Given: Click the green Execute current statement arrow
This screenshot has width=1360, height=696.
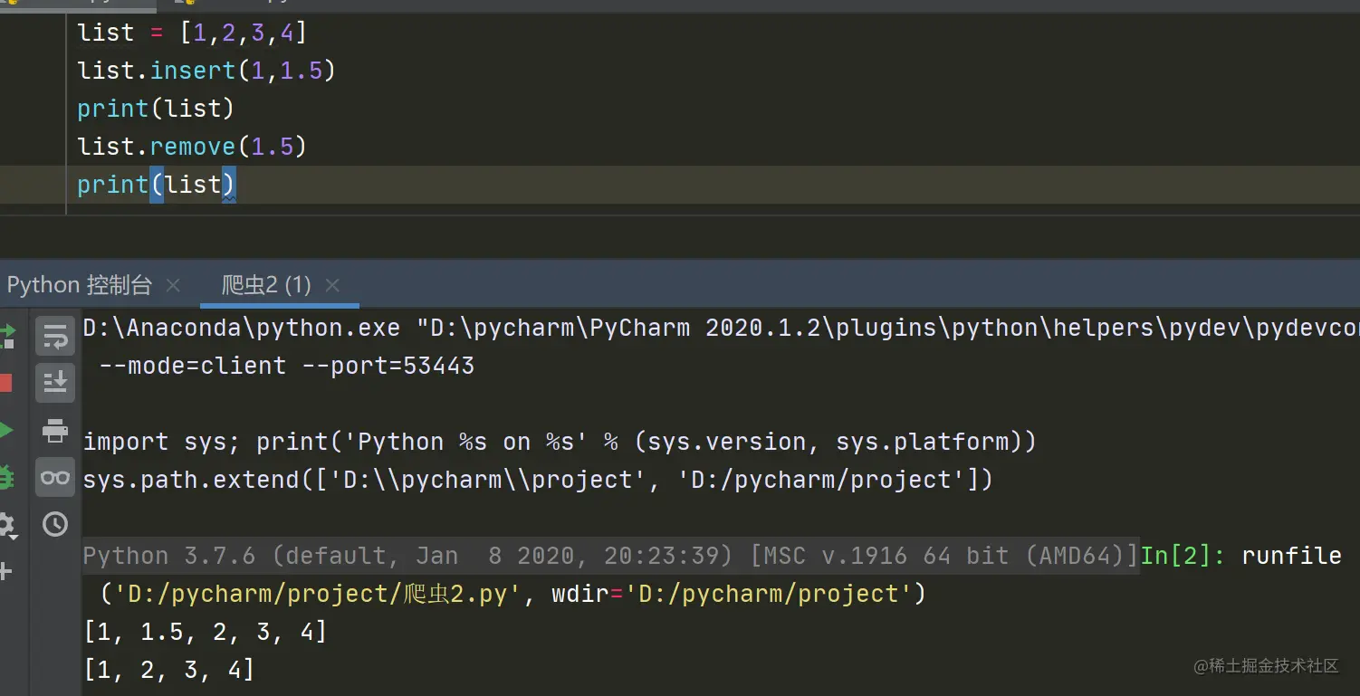Looking at the screenshot, I should (x=6, y=430).
